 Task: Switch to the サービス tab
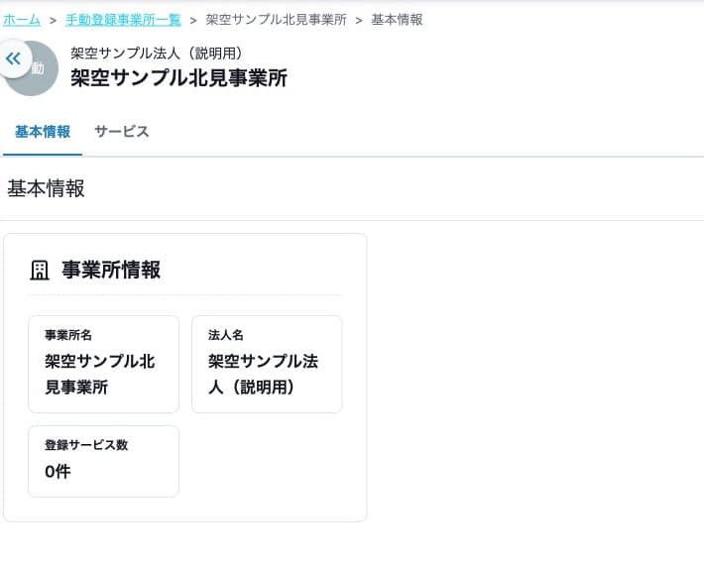(121, 132)
